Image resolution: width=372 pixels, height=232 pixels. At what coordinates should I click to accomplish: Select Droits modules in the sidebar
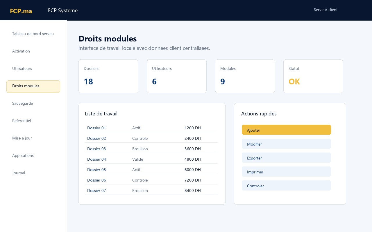pyautogui.click(x=33, y=86)
